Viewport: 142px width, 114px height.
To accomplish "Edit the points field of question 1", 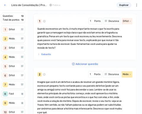I will point(95,21).
